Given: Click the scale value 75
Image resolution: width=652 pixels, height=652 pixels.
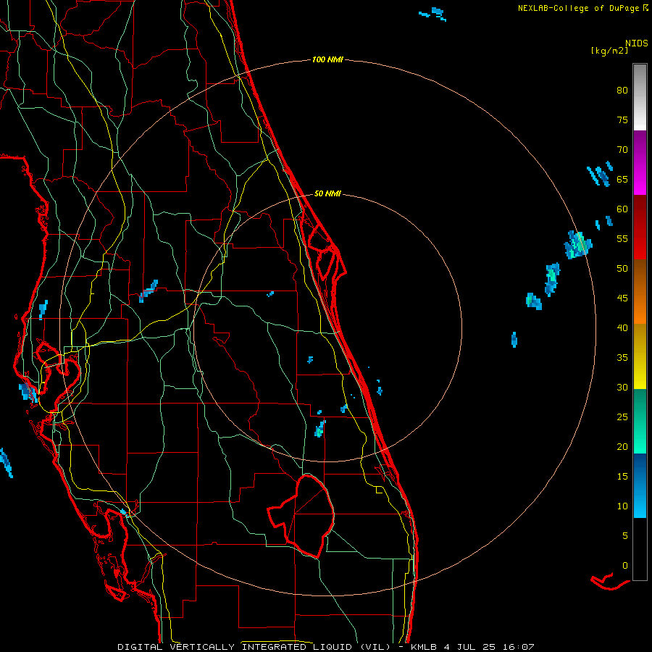Looking at the screenshot, I should pyautogui.click(x=622, y=120).
